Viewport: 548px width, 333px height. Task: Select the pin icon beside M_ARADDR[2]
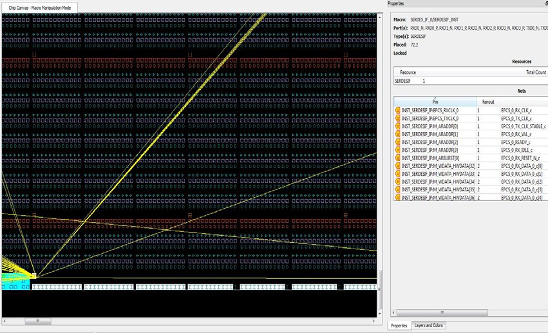point(397,142)
